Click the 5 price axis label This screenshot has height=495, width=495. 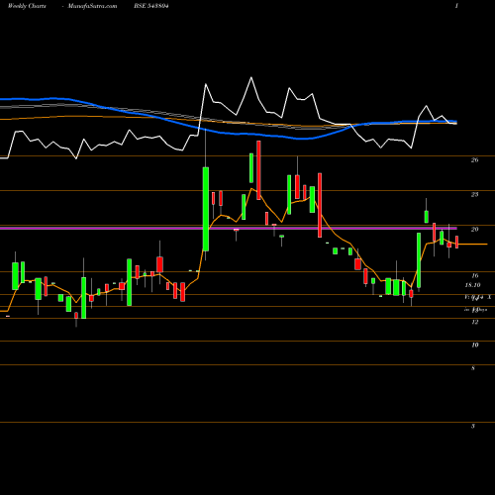pyautogui.click(x=473, y=426)
